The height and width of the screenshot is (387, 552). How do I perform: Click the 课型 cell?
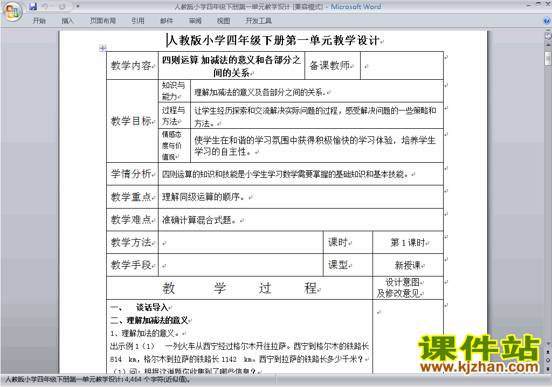[x=348, y=265]
